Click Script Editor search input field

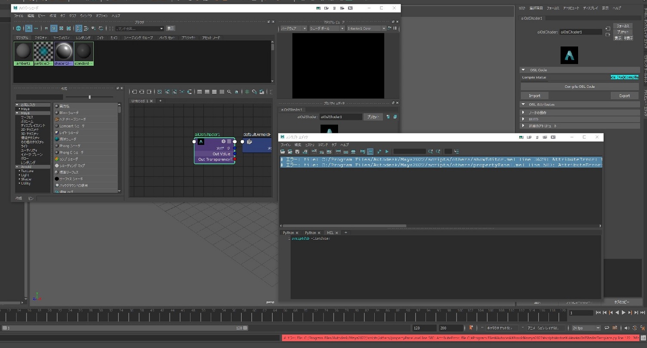click(x=409, y=152)
